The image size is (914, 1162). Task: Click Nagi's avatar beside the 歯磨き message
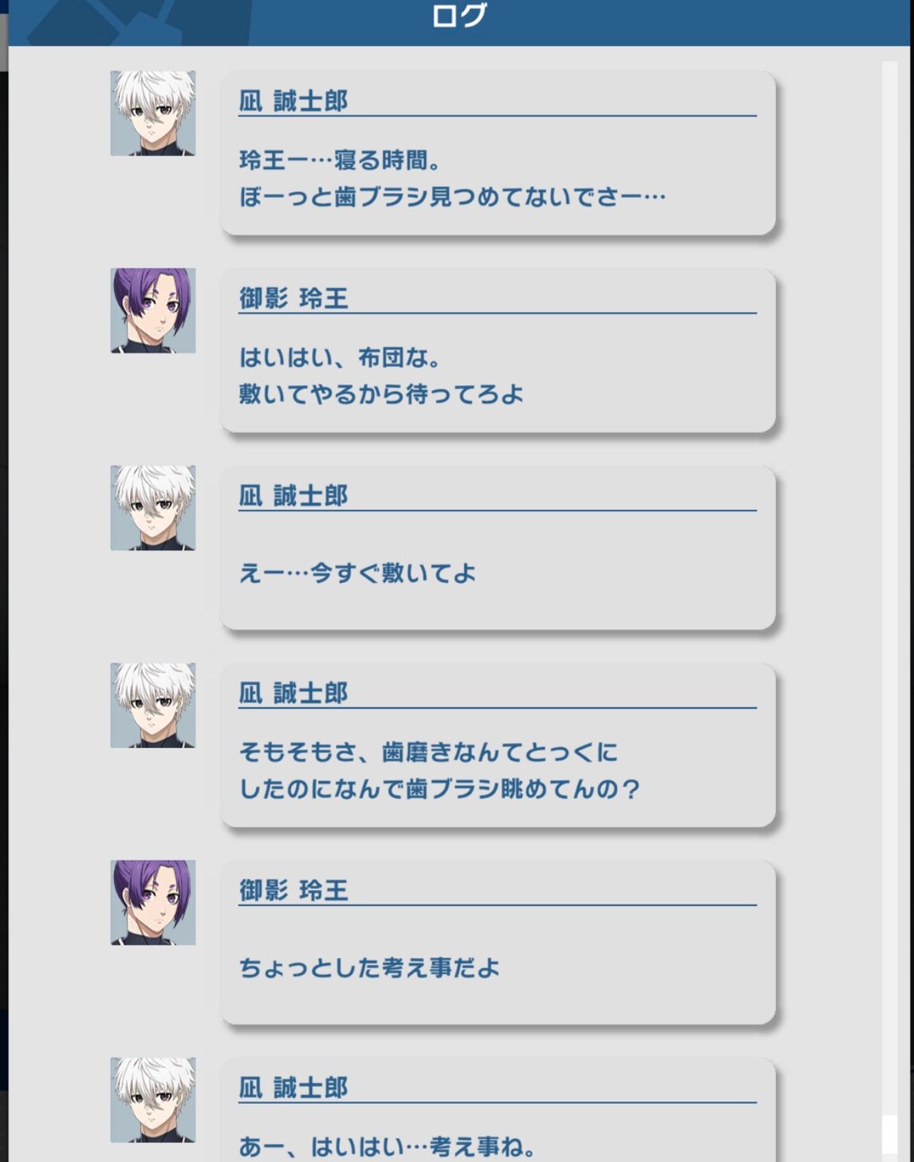click(x=153, y=705)
